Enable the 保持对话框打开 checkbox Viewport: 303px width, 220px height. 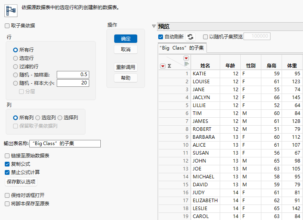pos(7,195)
